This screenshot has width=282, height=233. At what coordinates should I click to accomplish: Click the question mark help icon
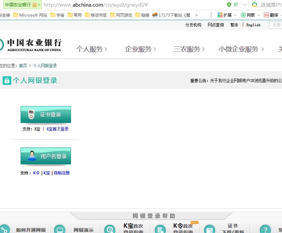click(x=265, y=229)
